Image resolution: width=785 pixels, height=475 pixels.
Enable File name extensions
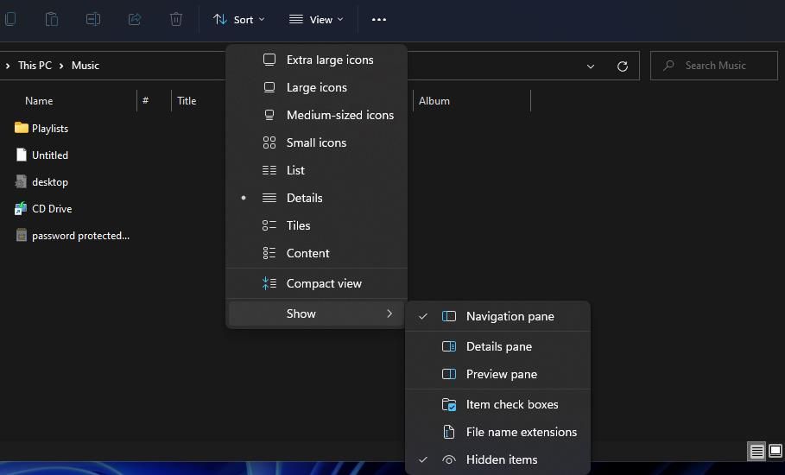[x=521, y=432]
